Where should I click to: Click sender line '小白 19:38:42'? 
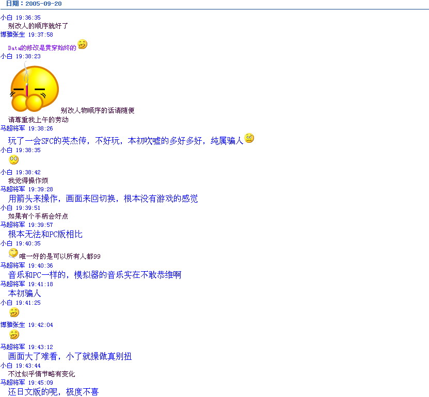point(21,172)
